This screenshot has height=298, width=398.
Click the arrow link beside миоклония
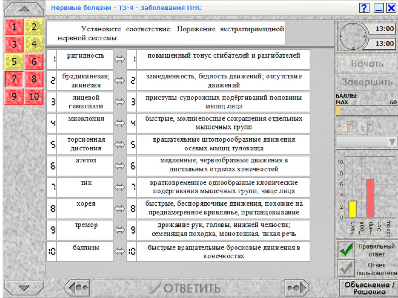pos(119,123)
